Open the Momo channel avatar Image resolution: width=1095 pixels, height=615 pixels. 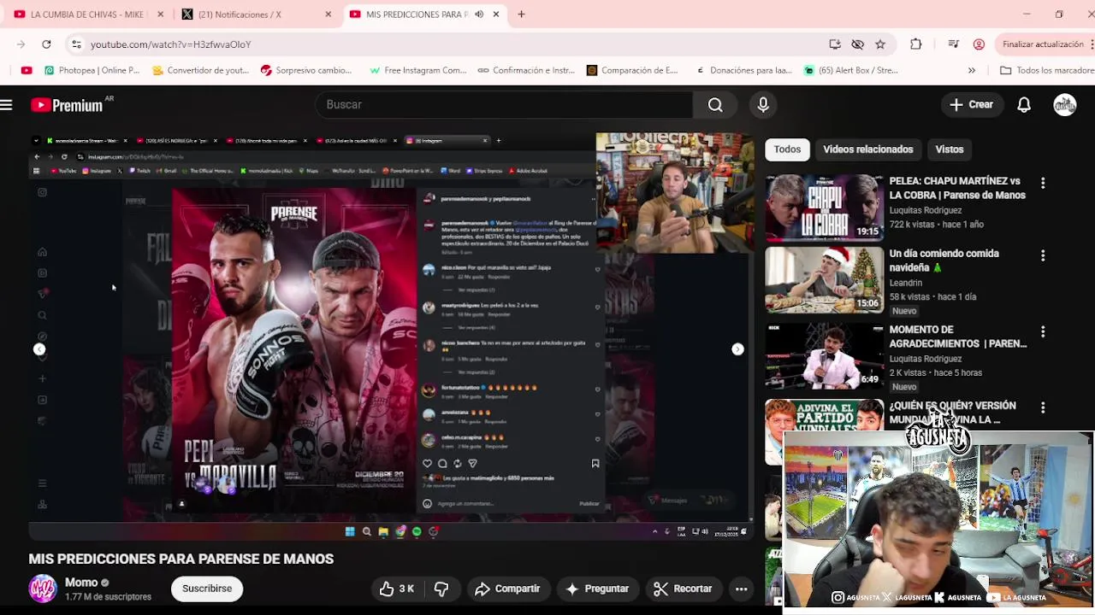[43, 589]
